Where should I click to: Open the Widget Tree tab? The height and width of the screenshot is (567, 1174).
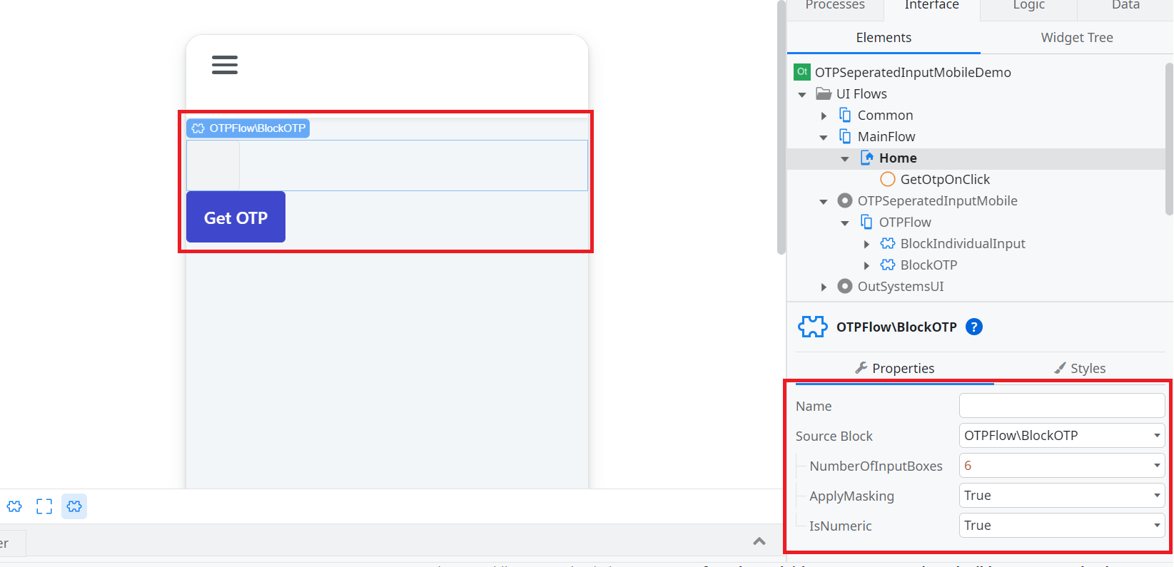(x=1077, y=38)
